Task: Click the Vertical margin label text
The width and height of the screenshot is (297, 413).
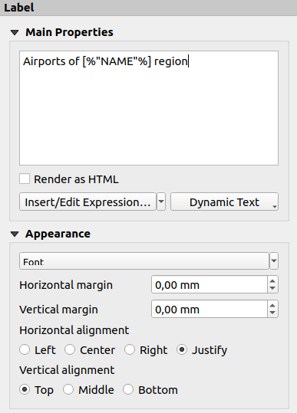Action: point(58,310)
